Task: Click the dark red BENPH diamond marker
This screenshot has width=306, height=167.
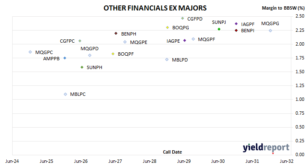Action: tap(116, 33)
